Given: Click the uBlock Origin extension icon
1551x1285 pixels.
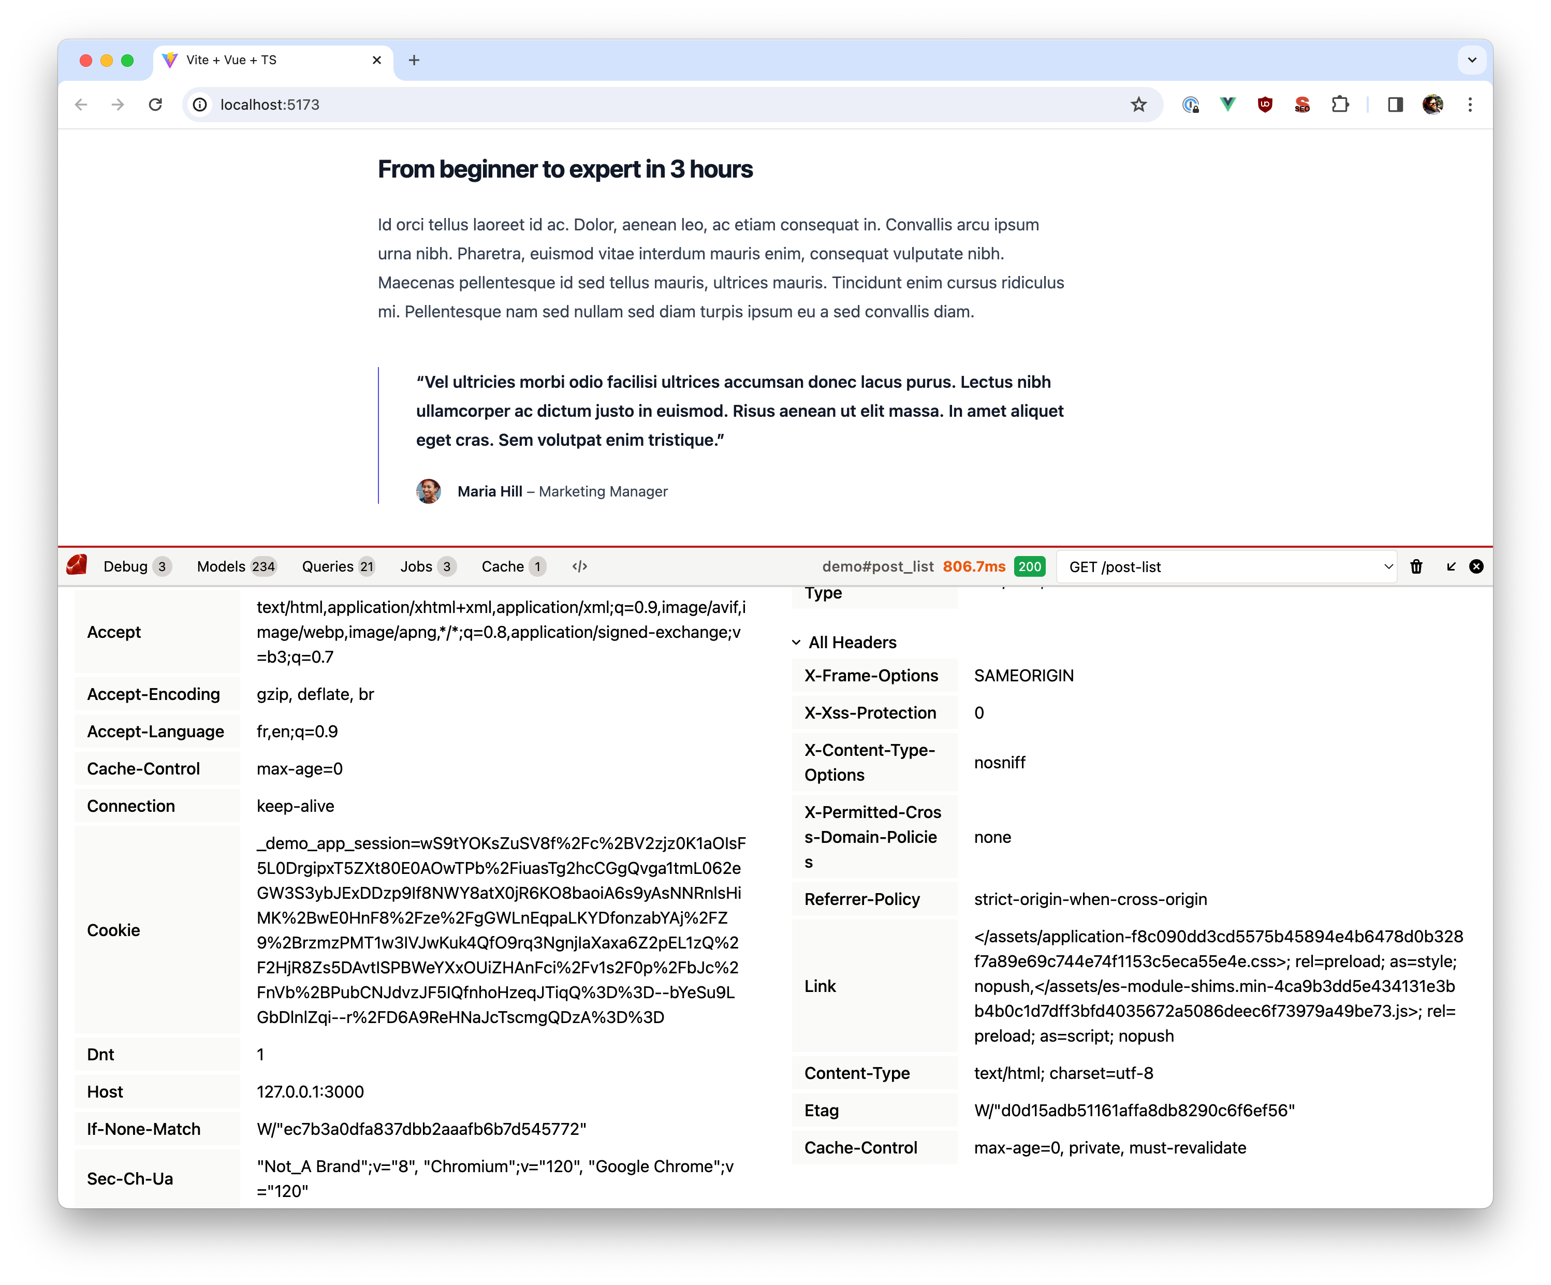Looking at the screenshot, I should [1264, 105].
